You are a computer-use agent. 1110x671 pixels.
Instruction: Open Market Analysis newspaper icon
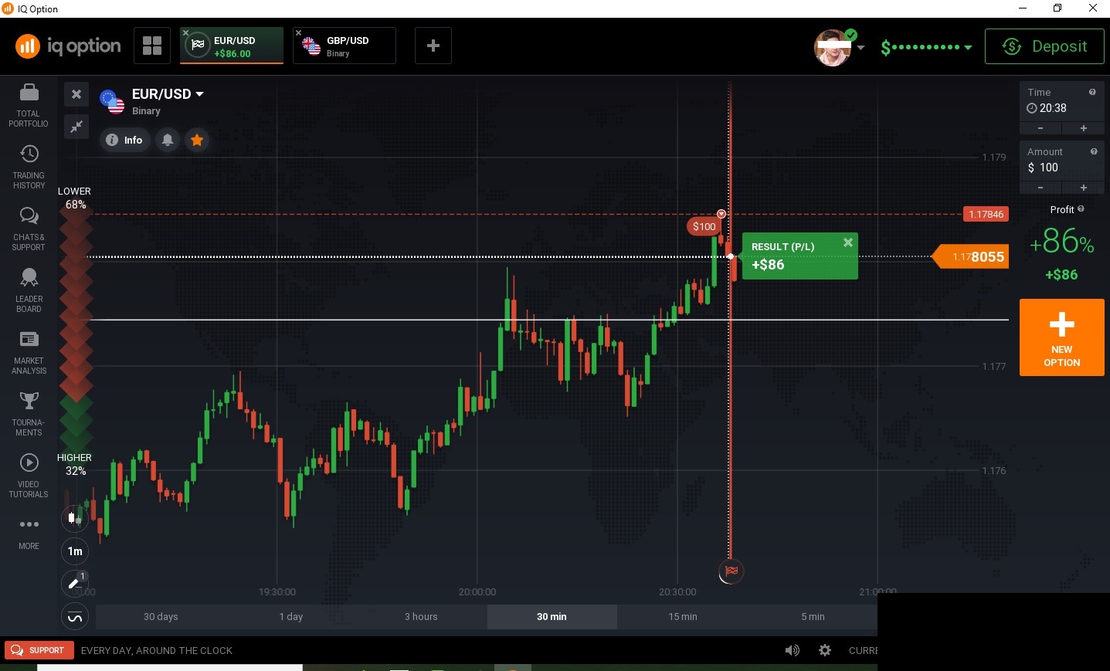click(29, 339)
